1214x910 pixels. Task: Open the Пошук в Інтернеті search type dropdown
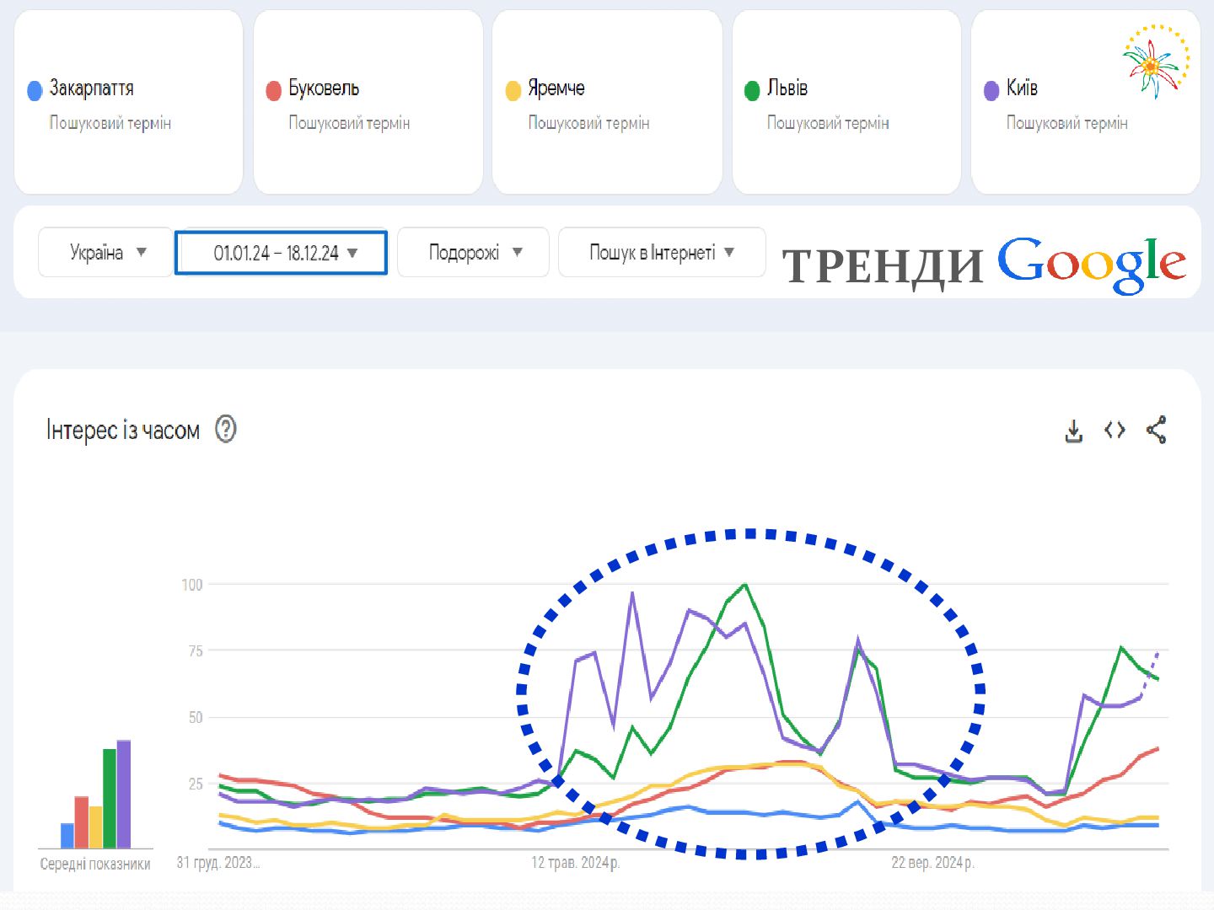pos(662,252)
